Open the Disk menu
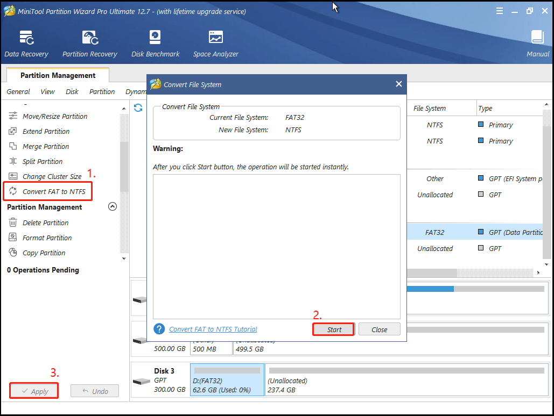The width and height of the screenshot is (554, 416). click(x=72, y=92)
